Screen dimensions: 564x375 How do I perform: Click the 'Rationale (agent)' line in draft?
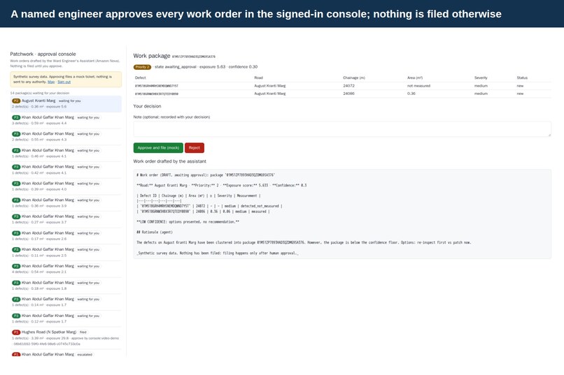(x=155, y=232)
